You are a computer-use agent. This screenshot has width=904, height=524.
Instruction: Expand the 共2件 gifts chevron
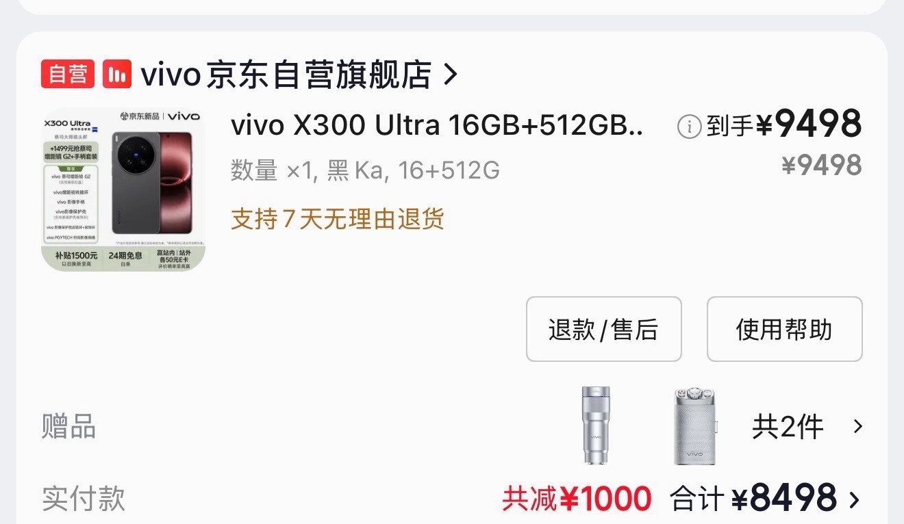[857, 427]
